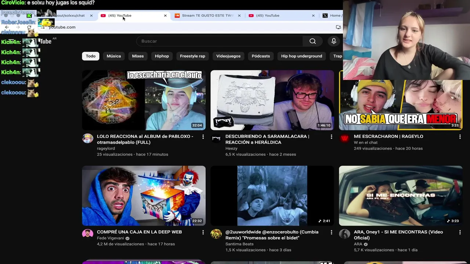Viewport: 470px width, 264px height.
Task: Select the Hip hop underground filter chip
Action: 301,56
